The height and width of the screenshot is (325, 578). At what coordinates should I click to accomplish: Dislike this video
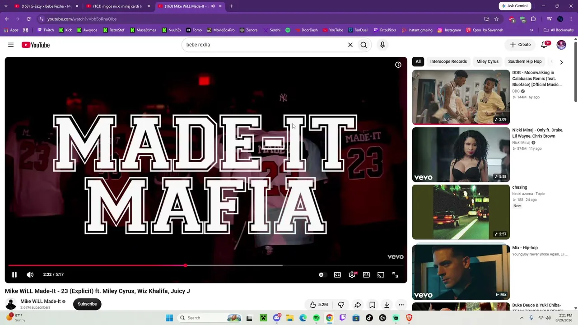coord(341,305)
